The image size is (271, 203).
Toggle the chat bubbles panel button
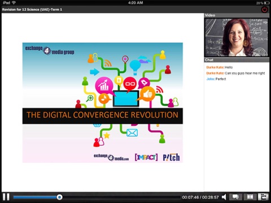(235, 197)
